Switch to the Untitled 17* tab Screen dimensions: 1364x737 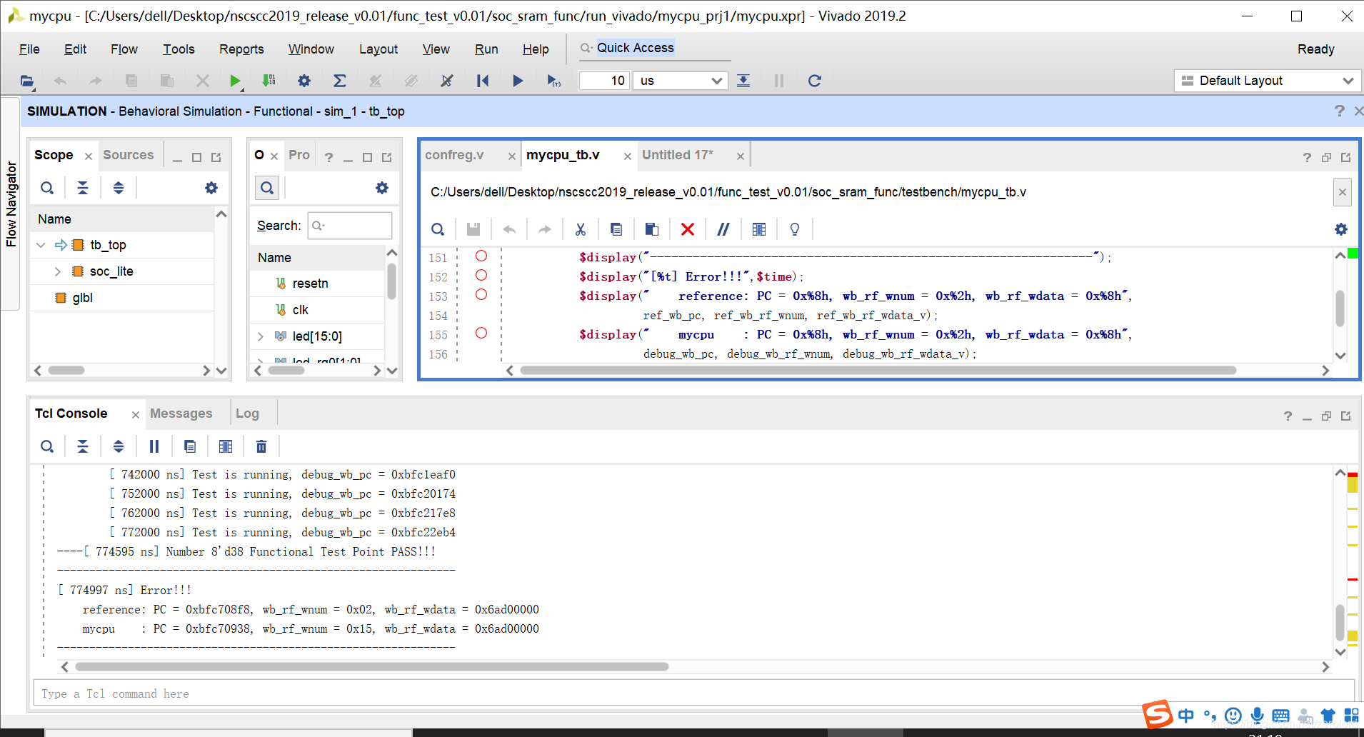pyautogui.click(x=678, y=155)
